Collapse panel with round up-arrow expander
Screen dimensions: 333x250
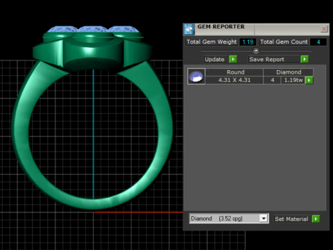click(x=256, y=51)
